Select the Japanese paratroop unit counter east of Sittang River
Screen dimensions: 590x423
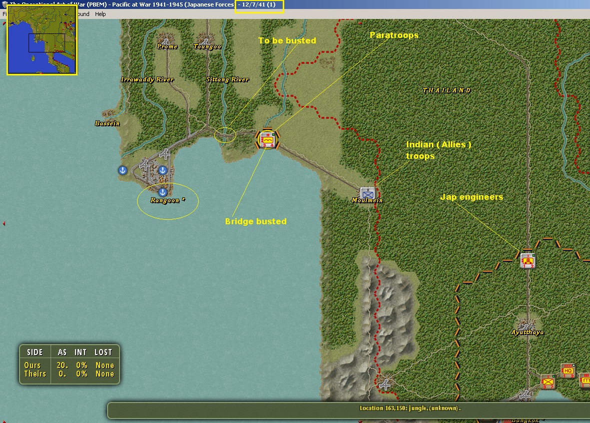tap(268, 140)
